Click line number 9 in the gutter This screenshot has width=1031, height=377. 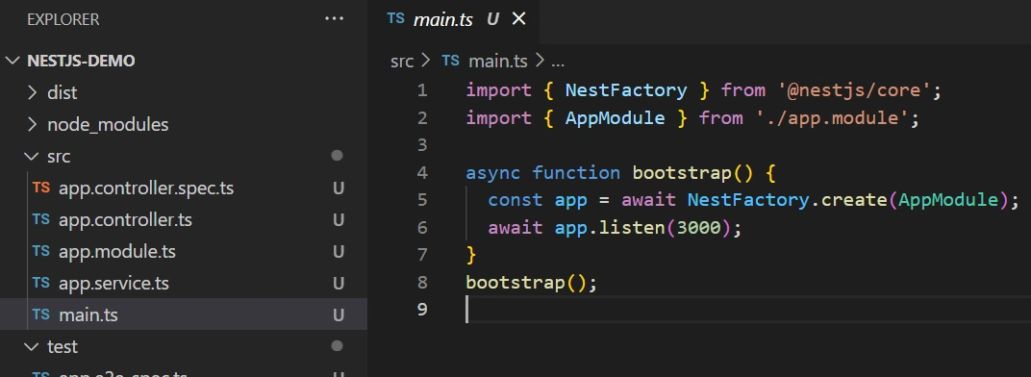(x=421, y=310)
